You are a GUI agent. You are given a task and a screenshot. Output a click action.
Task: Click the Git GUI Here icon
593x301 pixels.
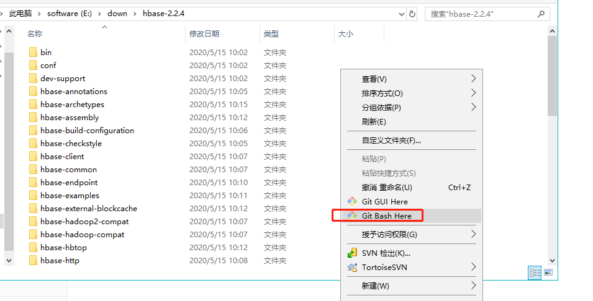click(x=352, y=201)
